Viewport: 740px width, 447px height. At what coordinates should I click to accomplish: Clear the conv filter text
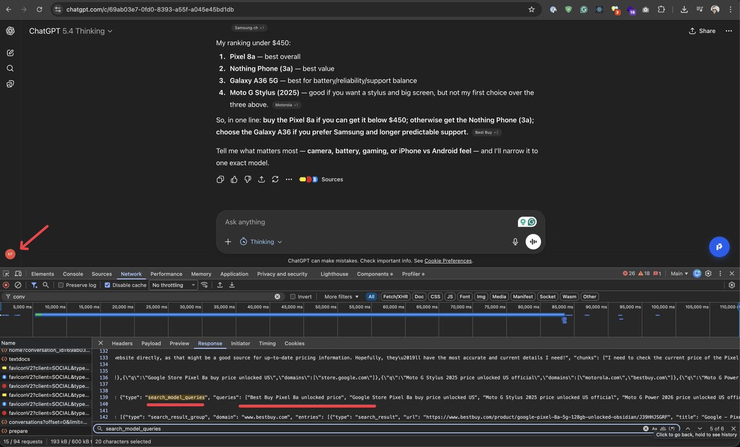coord(277,297)
